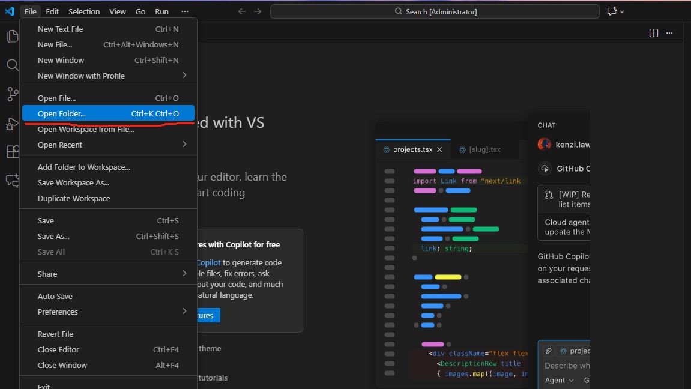This screenshot has width=691, height=389.
Task: Click the Copilot link in walkthrough
Action: click(208, 262)
